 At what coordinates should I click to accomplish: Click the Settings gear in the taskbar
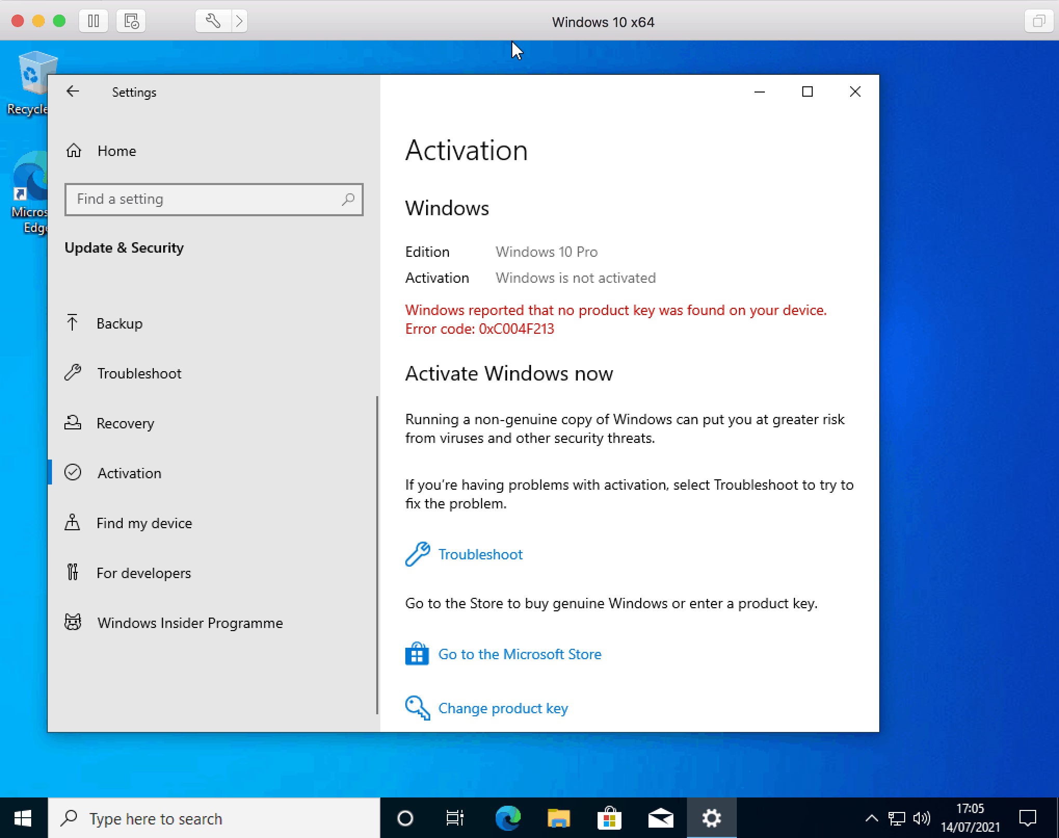tap(711, 818)
